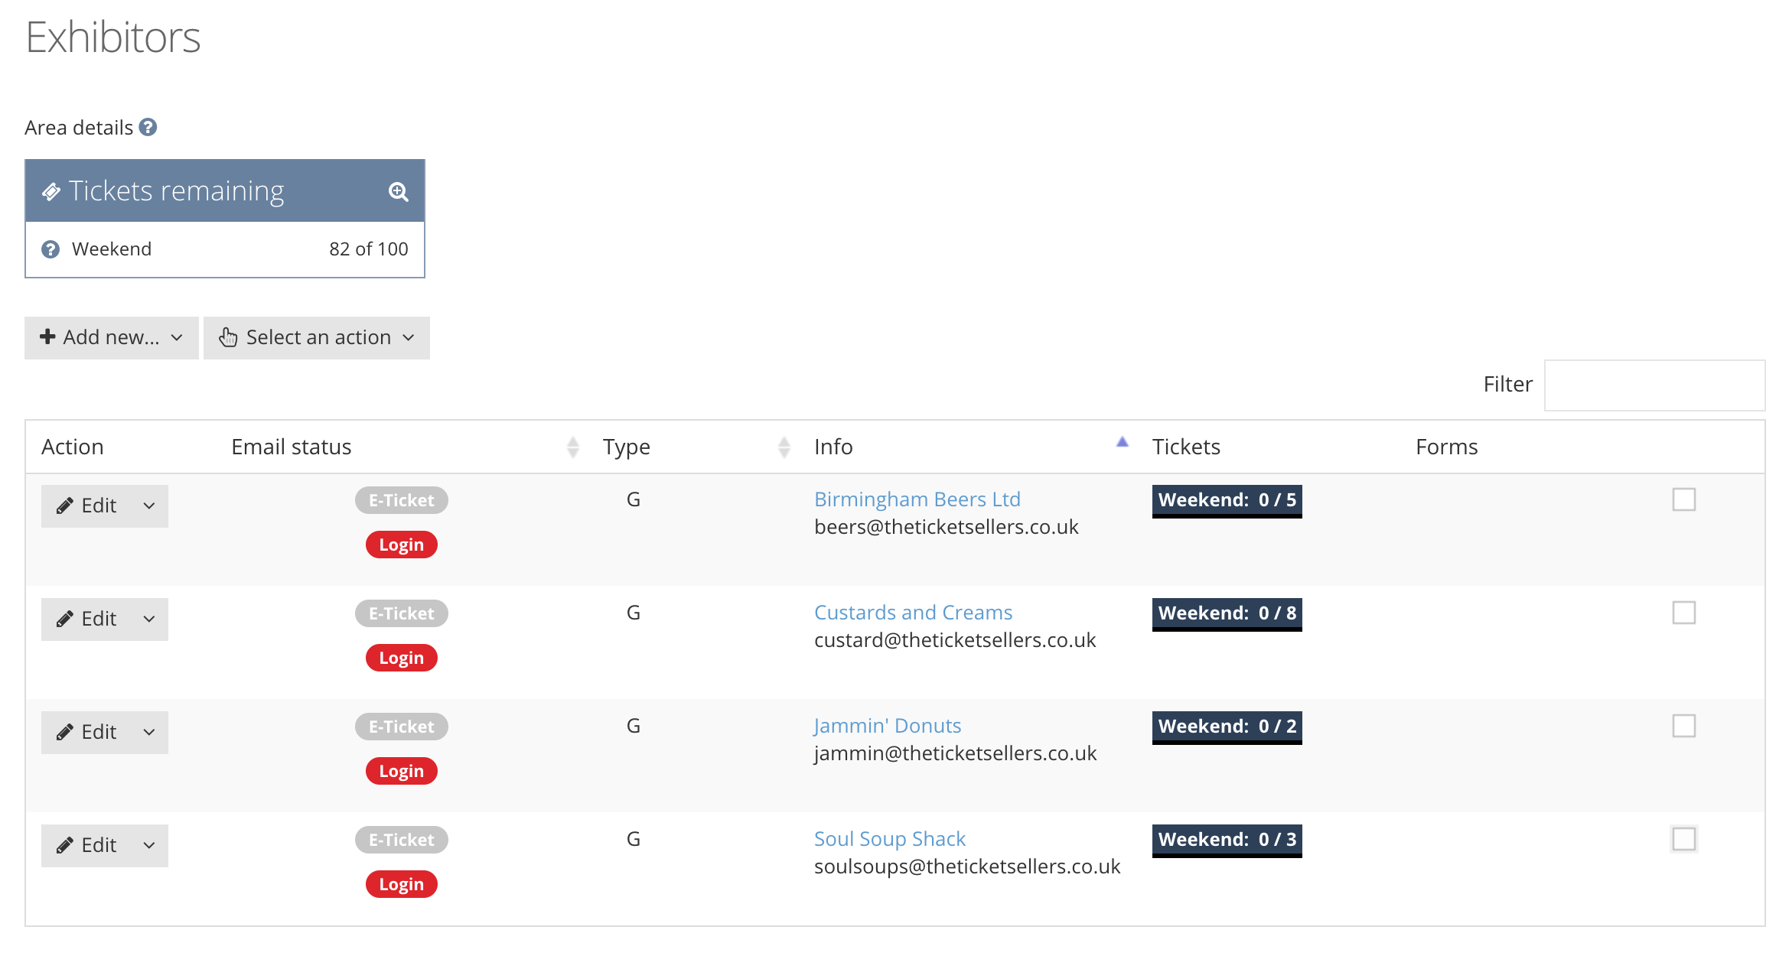The height and width of the screenshot is (956, 1789).
Task: Click the Area details help icon
Action: click(148, 127)
